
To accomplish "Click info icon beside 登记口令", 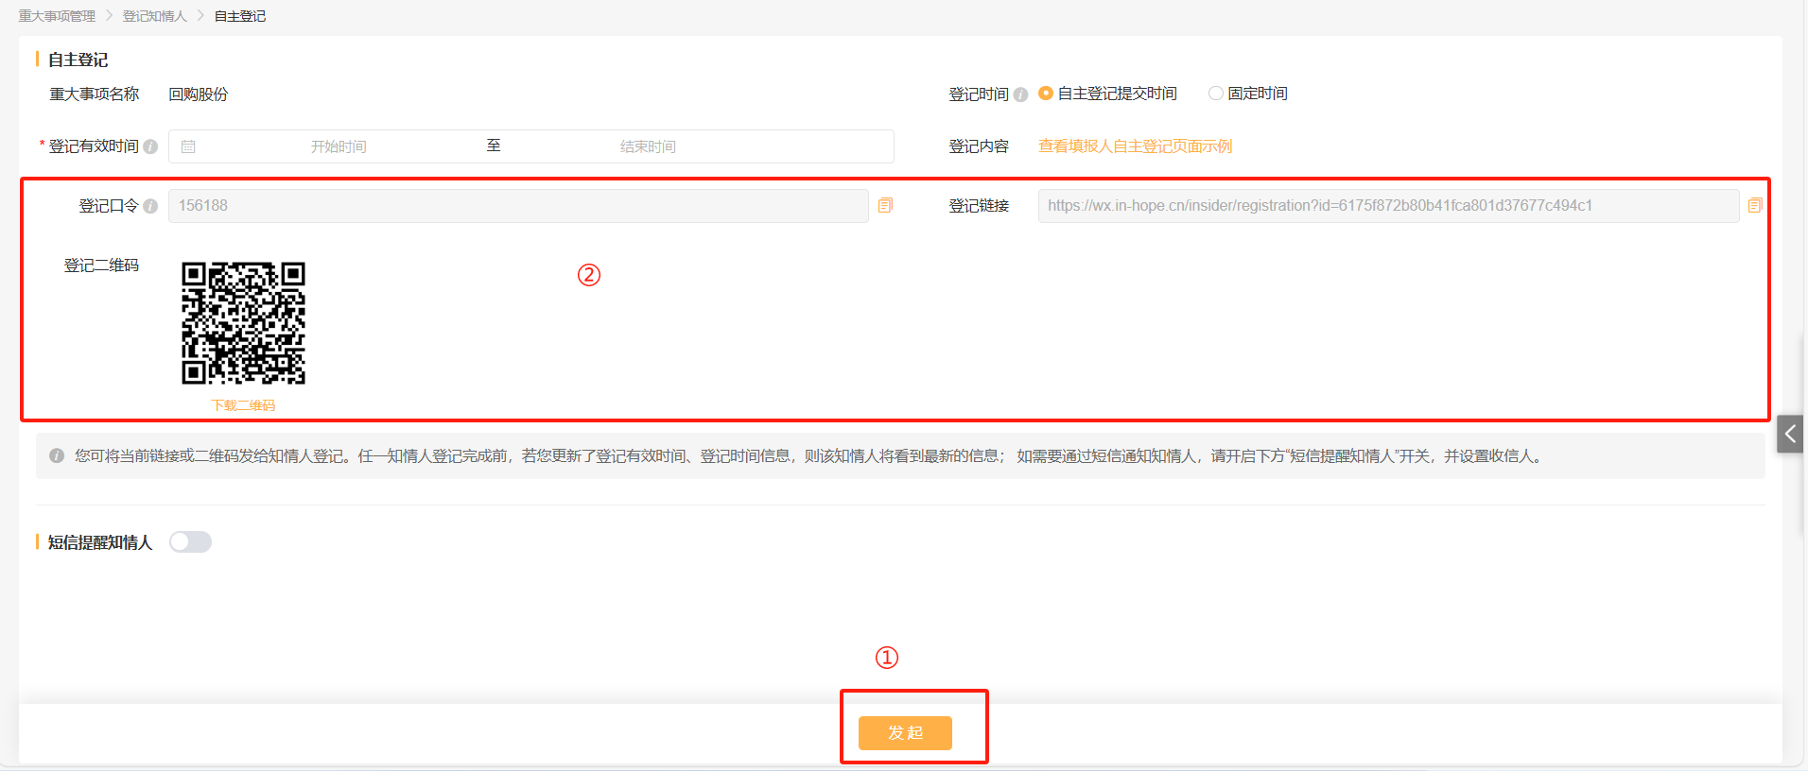I will (x=150, y=206).
